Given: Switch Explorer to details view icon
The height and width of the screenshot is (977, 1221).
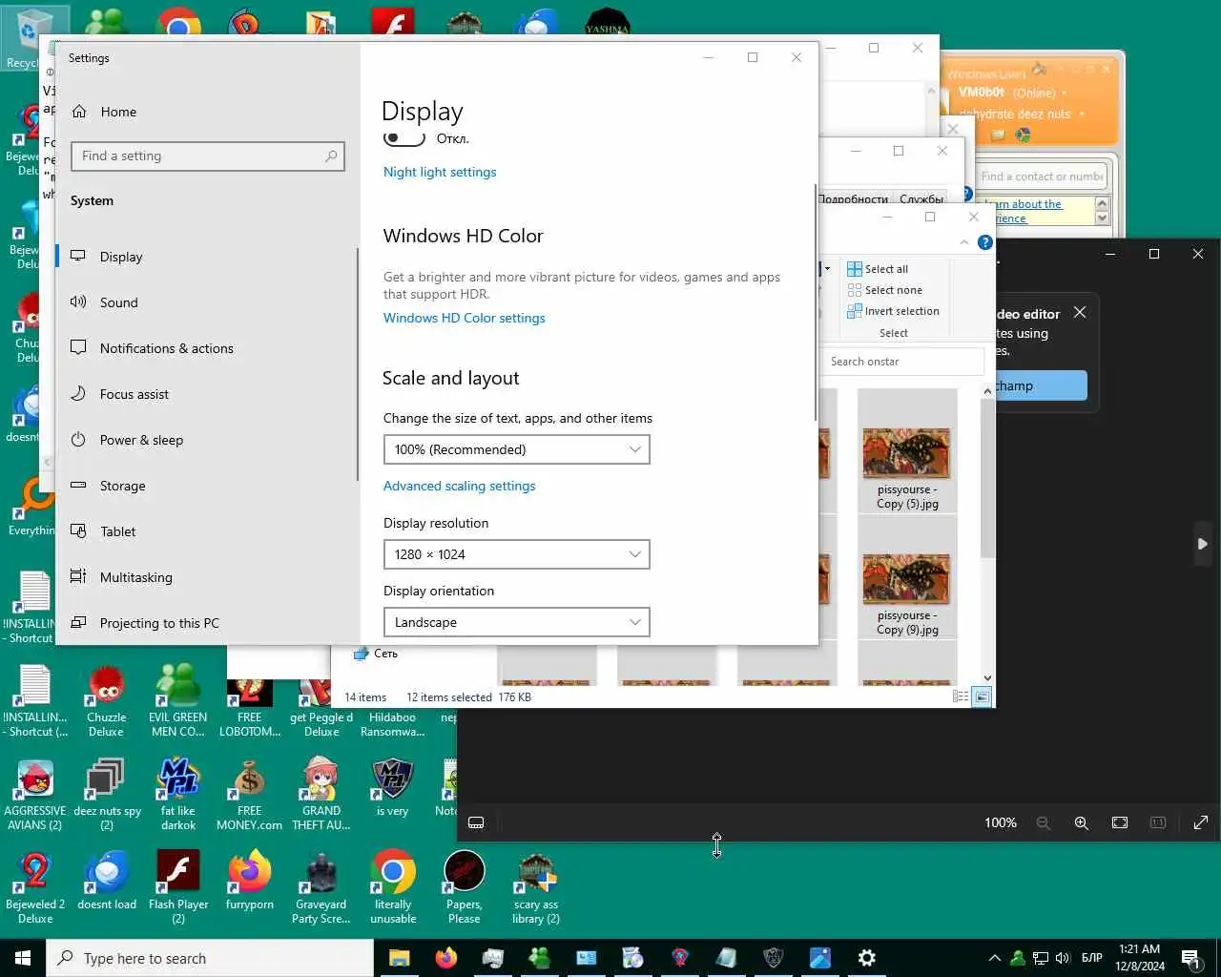Looking at the screenshot, I should 961,697.
